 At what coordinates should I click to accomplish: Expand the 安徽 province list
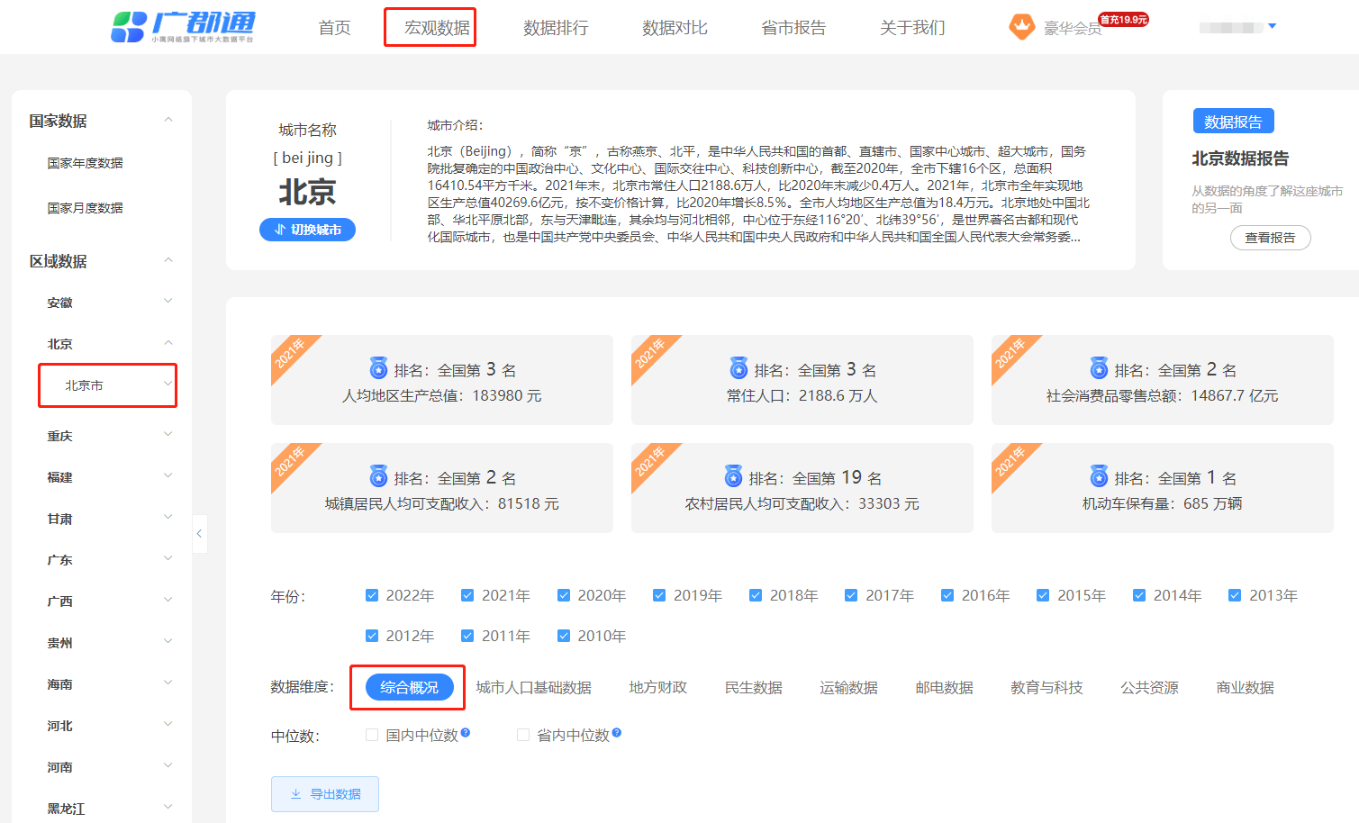(x=168, y=302)
